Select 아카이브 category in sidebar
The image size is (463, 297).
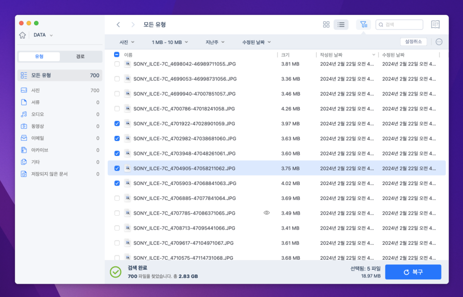click(x=60, y=150)
